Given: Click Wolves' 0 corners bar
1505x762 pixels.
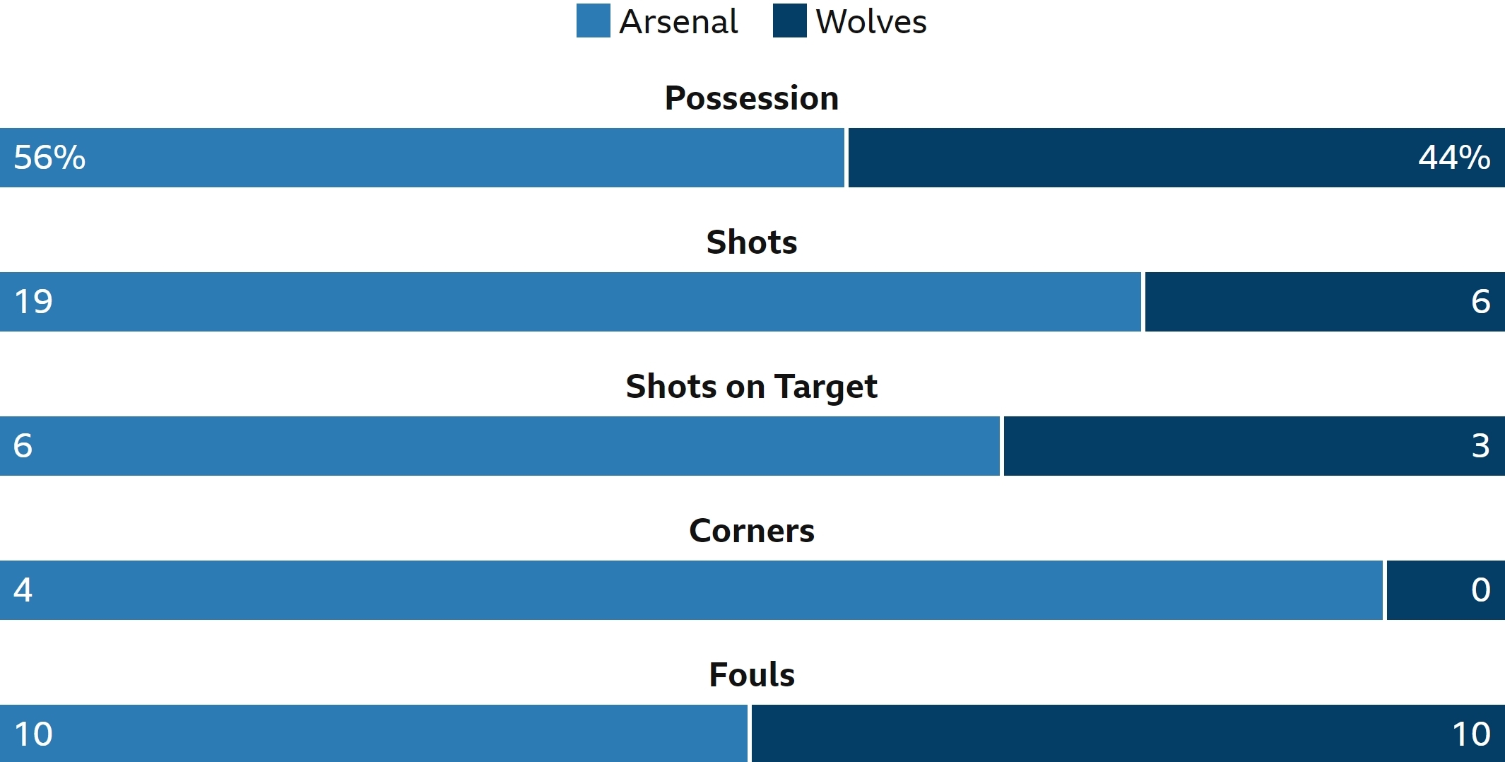Looking at the screenshot, I should point(1446,590).
